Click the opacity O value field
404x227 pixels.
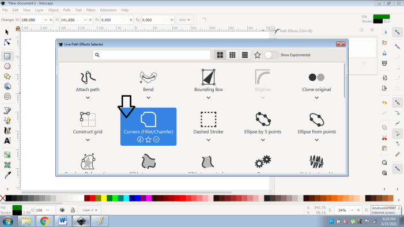[x=40, y=210]
